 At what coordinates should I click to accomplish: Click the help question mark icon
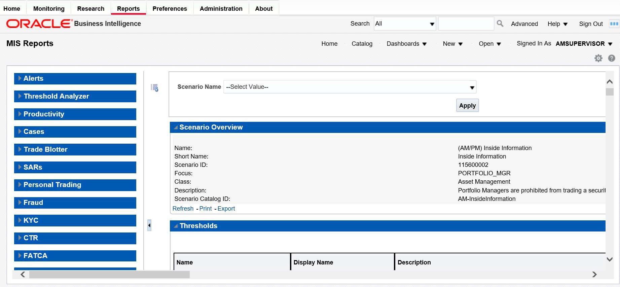[x=612, y=58]
